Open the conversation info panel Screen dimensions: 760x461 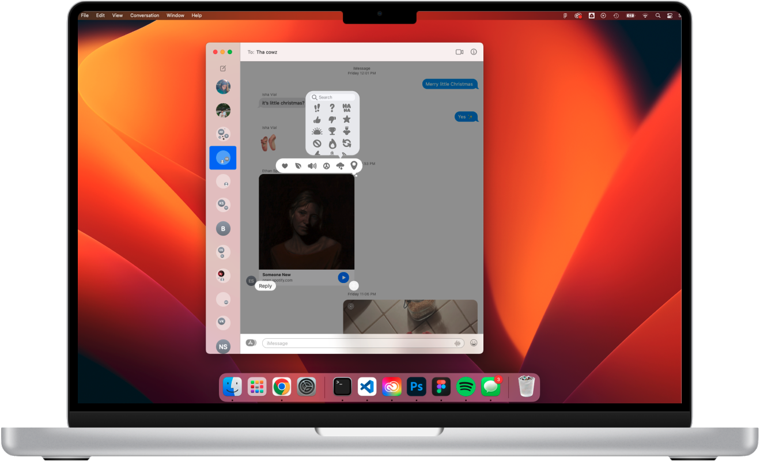(473, 52)
